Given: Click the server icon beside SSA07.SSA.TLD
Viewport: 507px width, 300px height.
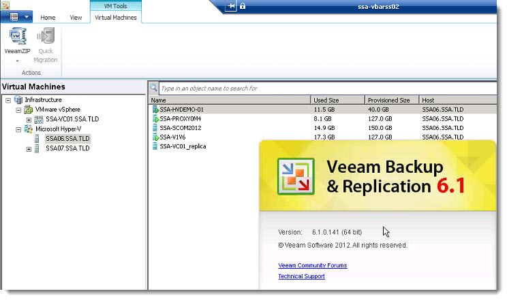Looking at the screenshot, I should click(37, 148).
